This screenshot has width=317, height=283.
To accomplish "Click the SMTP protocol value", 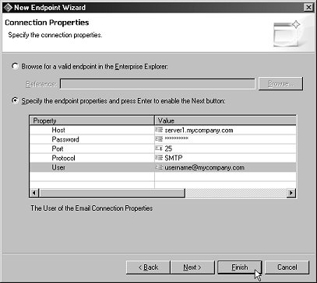I will point(174,158).
